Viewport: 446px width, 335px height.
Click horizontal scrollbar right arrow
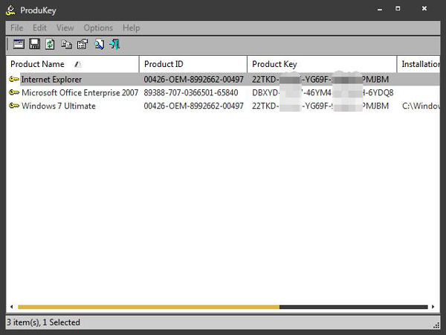click(433, 307)
